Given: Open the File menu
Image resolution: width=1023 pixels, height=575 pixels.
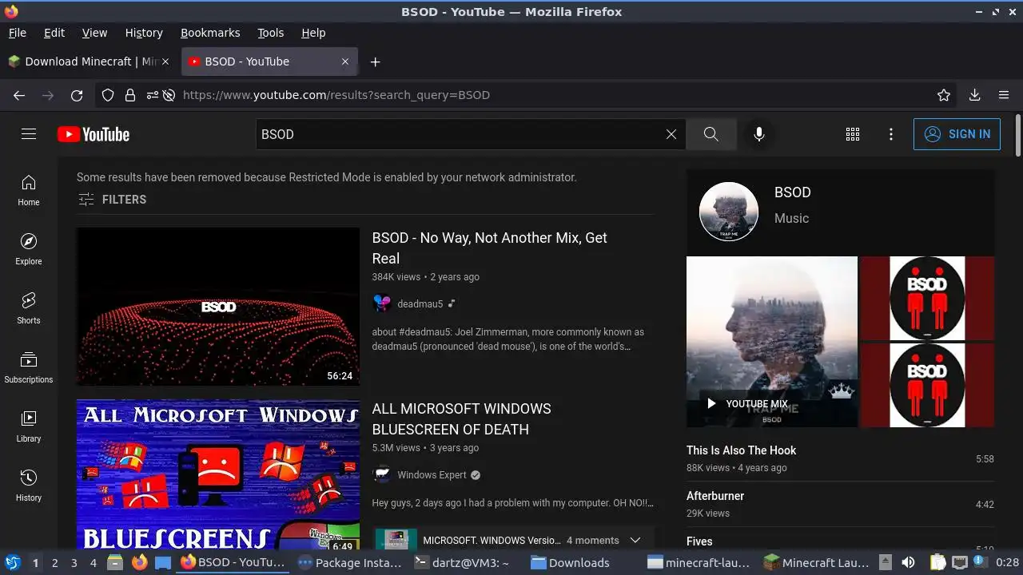Looking at the screenshot, I should [x=17, y=33].
